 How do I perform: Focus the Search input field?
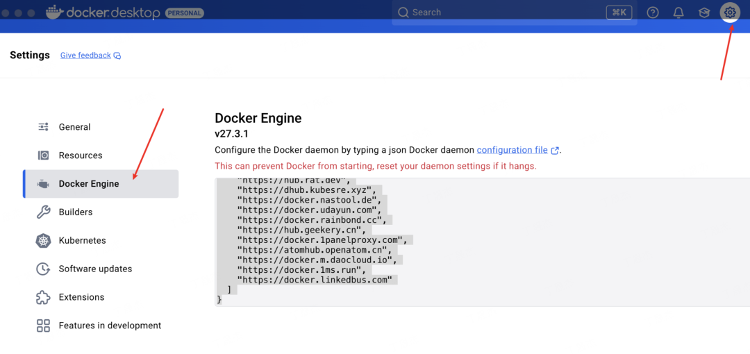tap(514, 12)
